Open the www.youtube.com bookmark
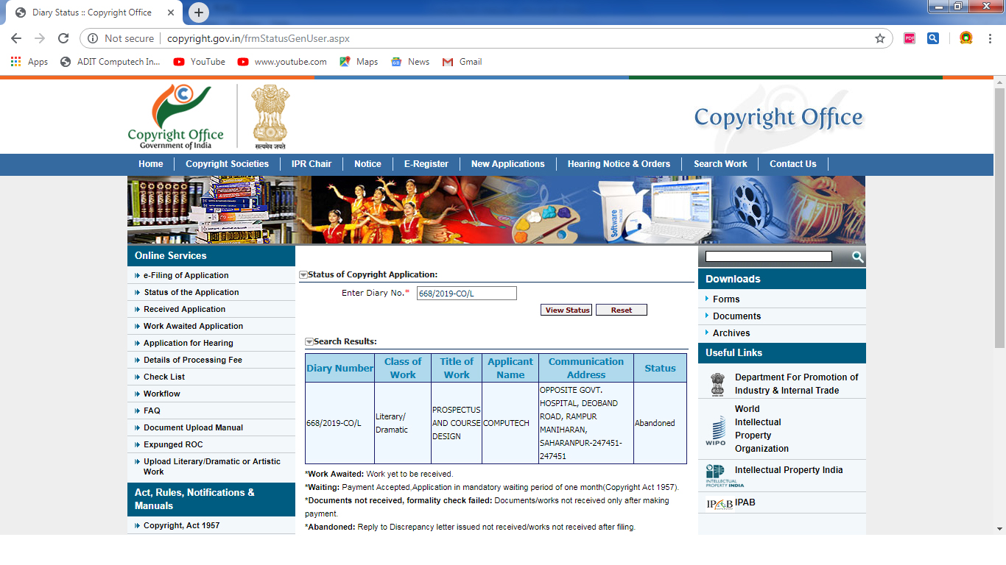 (x=282, y=62)
